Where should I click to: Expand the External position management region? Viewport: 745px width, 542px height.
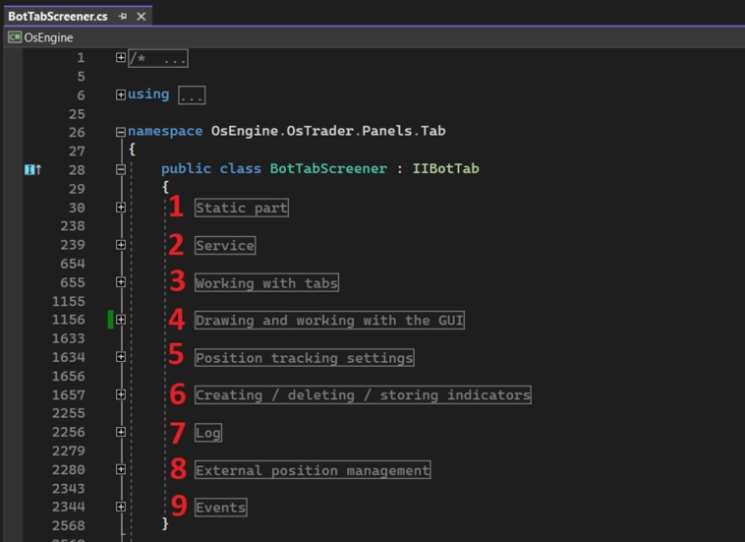[x=121, y=469]
